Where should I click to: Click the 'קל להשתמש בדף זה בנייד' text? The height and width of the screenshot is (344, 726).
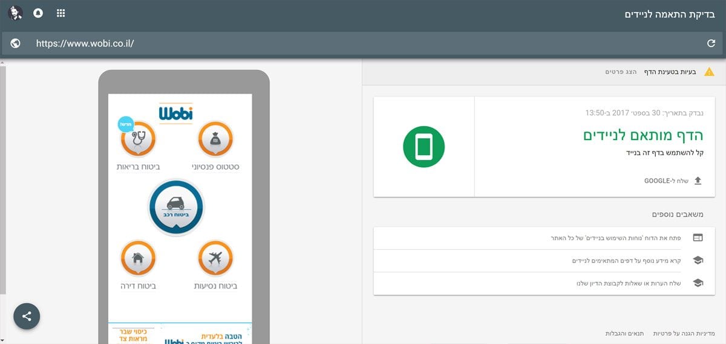click(665, 153)
